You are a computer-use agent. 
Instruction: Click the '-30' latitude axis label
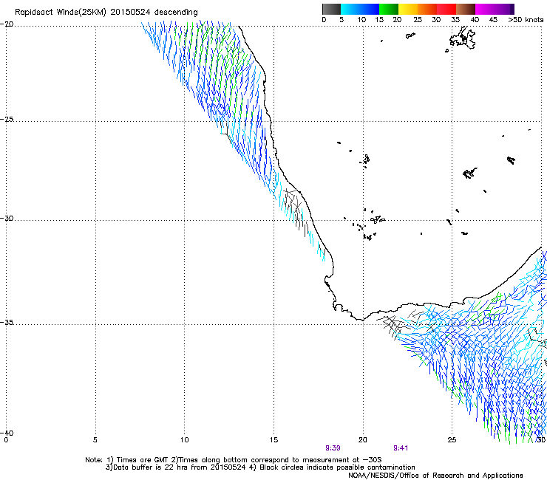click(x=7, y=218)
